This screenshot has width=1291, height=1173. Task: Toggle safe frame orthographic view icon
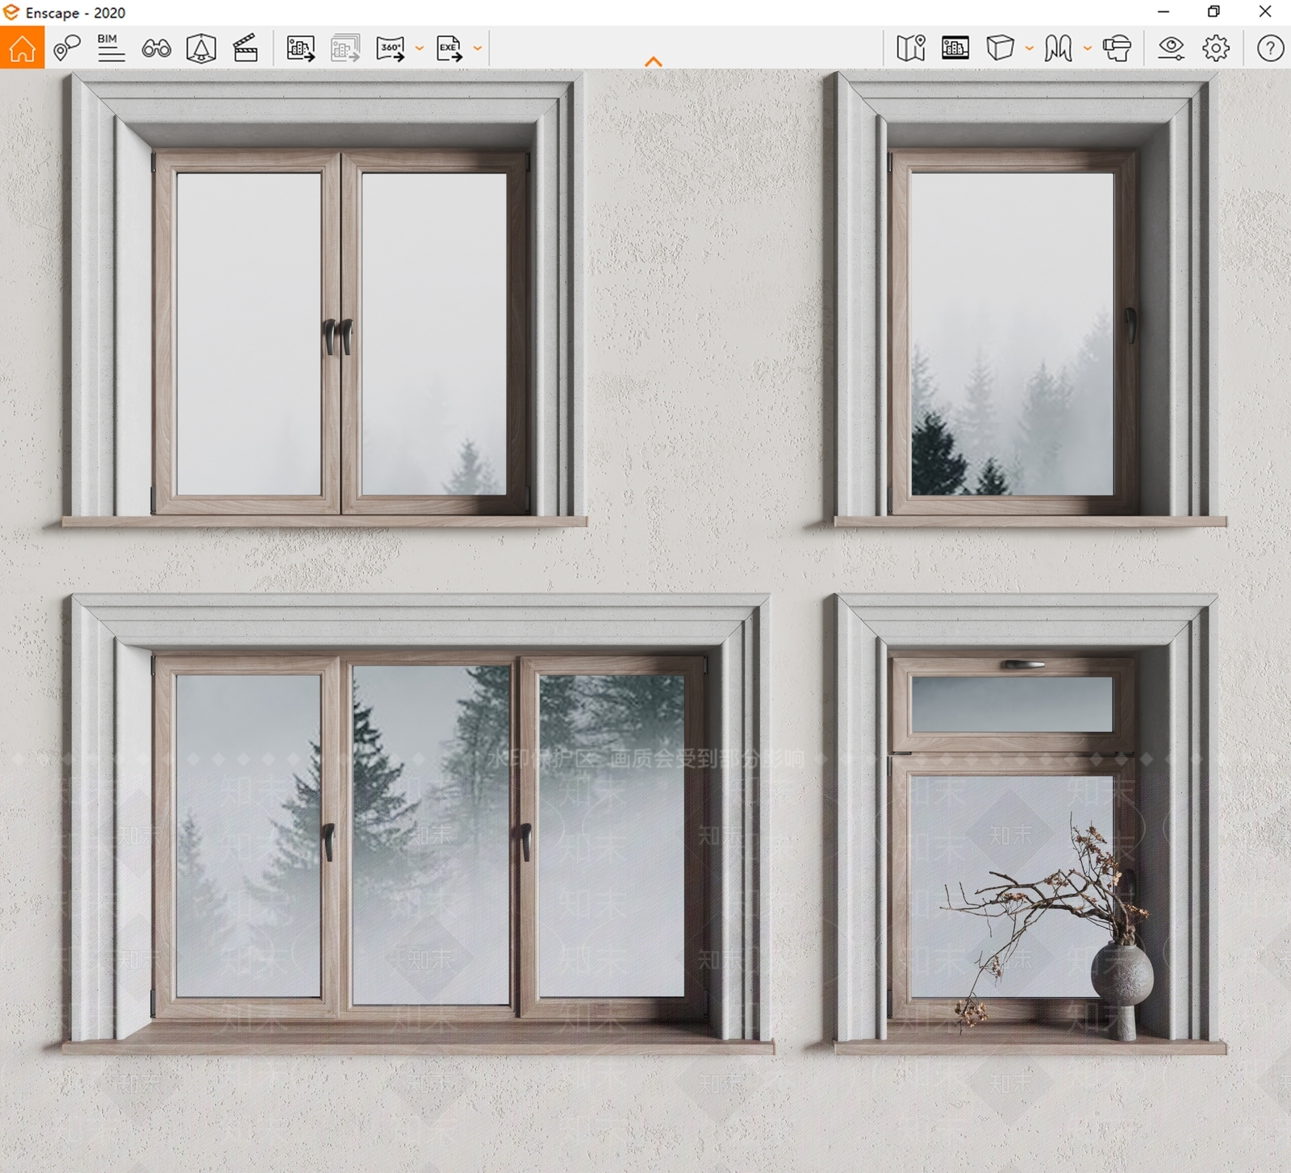click(201, 48)
